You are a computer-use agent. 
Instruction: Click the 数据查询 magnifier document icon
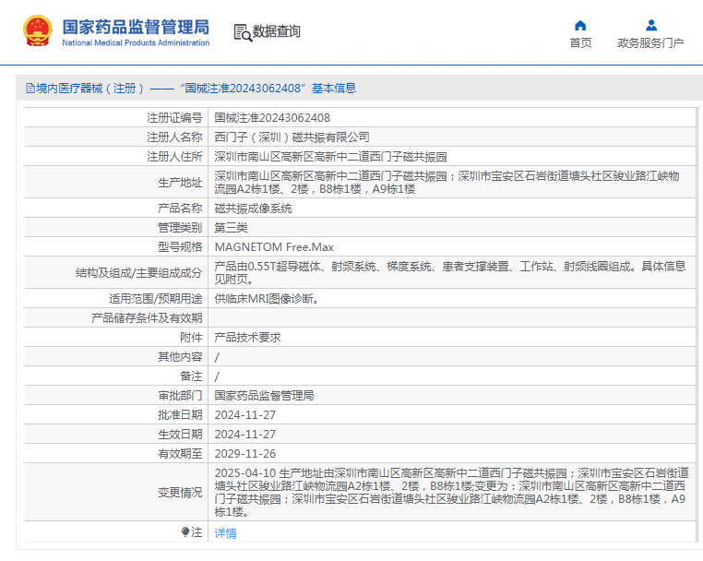(243, 32)
